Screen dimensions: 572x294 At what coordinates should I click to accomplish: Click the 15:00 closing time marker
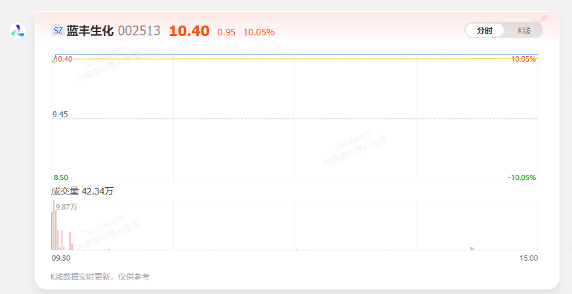tap(529, 258)
